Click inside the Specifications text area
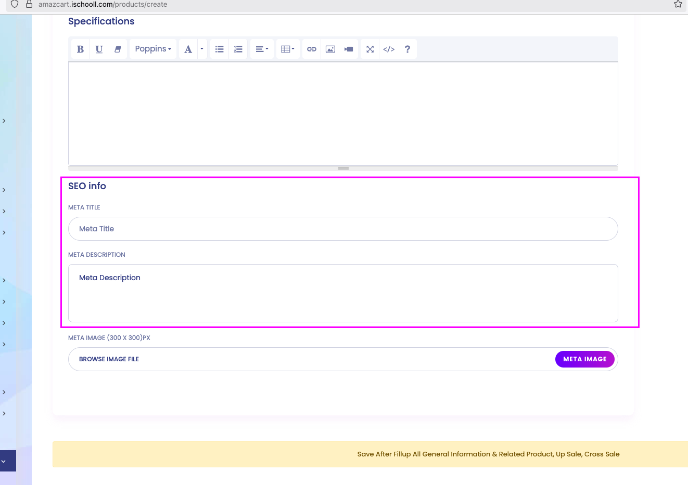This screenshot has height=485, width=688. [343, 114]
